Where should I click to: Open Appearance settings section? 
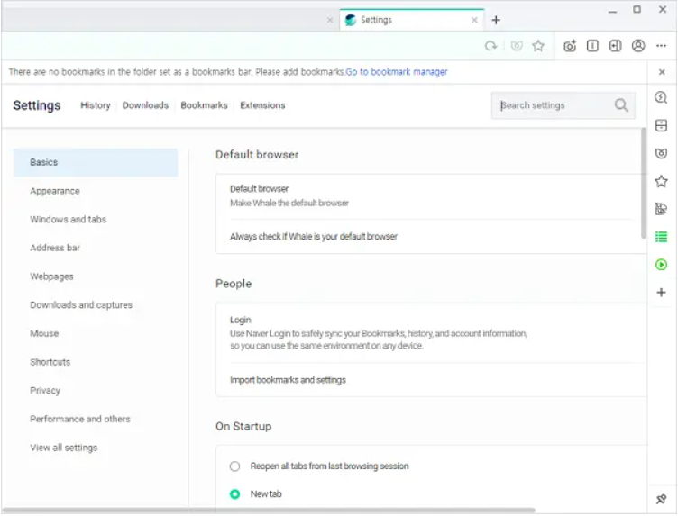coord(55,191)
